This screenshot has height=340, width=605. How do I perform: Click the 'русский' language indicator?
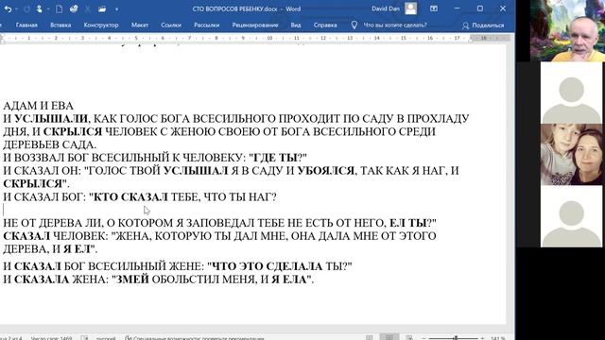tap(106, 338)
